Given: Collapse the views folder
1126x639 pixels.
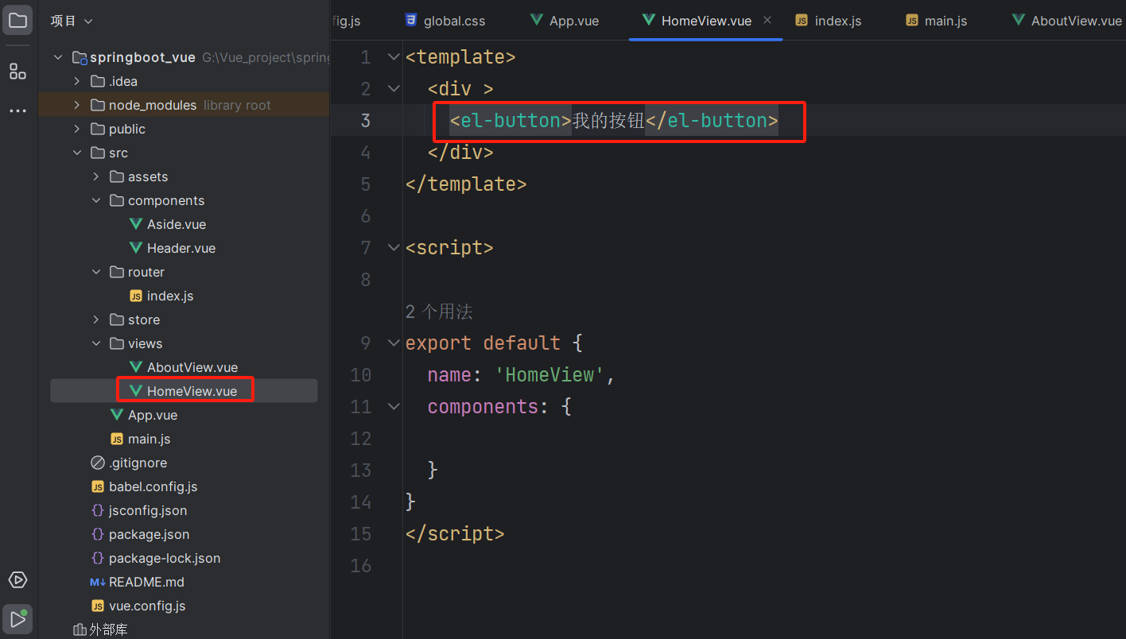Looking at the screenshot, I should click(x=95, y=343).
